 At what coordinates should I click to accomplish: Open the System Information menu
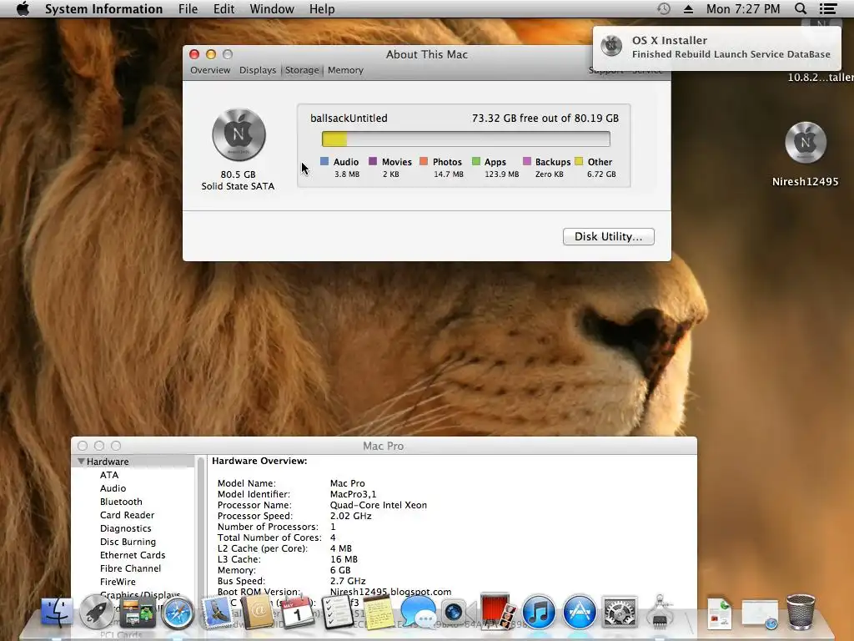click(x=103, y=8)
